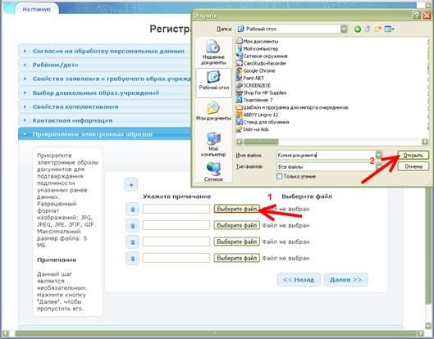This screenshot has height=339, width=434.
Task: Collapse Прикрепление электронных образов section
Action: coord(104,134)
